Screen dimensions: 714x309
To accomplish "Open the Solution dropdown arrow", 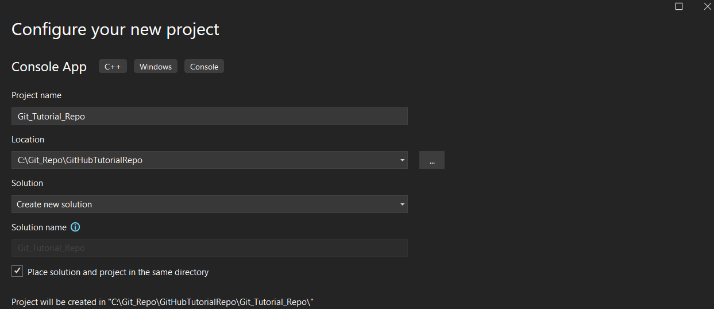I will coord(403,204).
